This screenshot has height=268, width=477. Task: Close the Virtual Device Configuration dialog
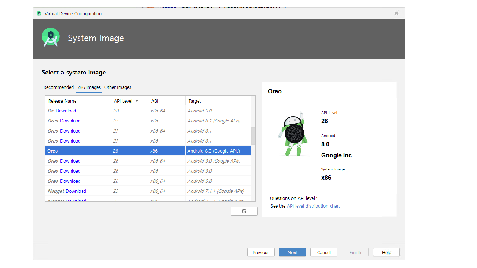397,13
